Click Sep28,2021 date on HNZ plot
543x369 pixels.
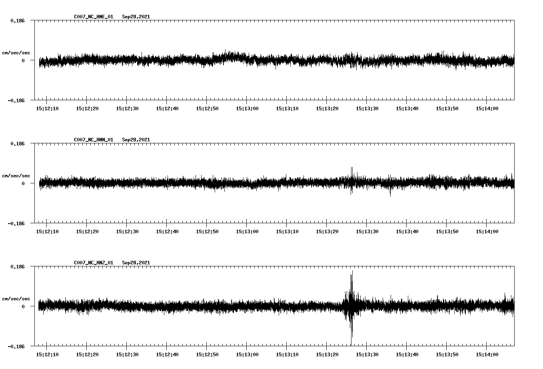coord(136,263)
